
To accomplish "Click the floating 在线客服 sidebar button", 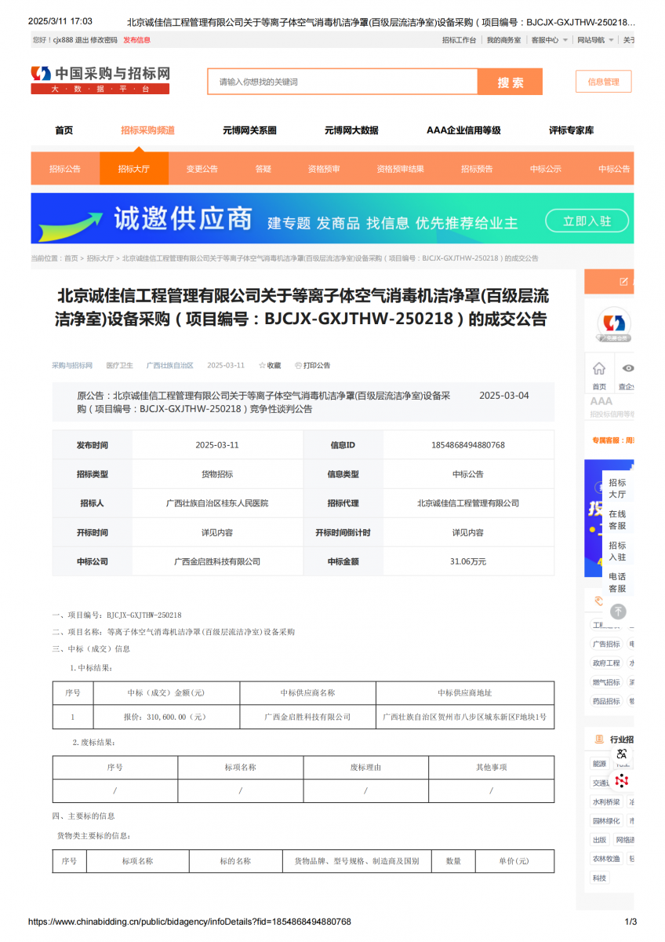I will (x=617, y=520).
